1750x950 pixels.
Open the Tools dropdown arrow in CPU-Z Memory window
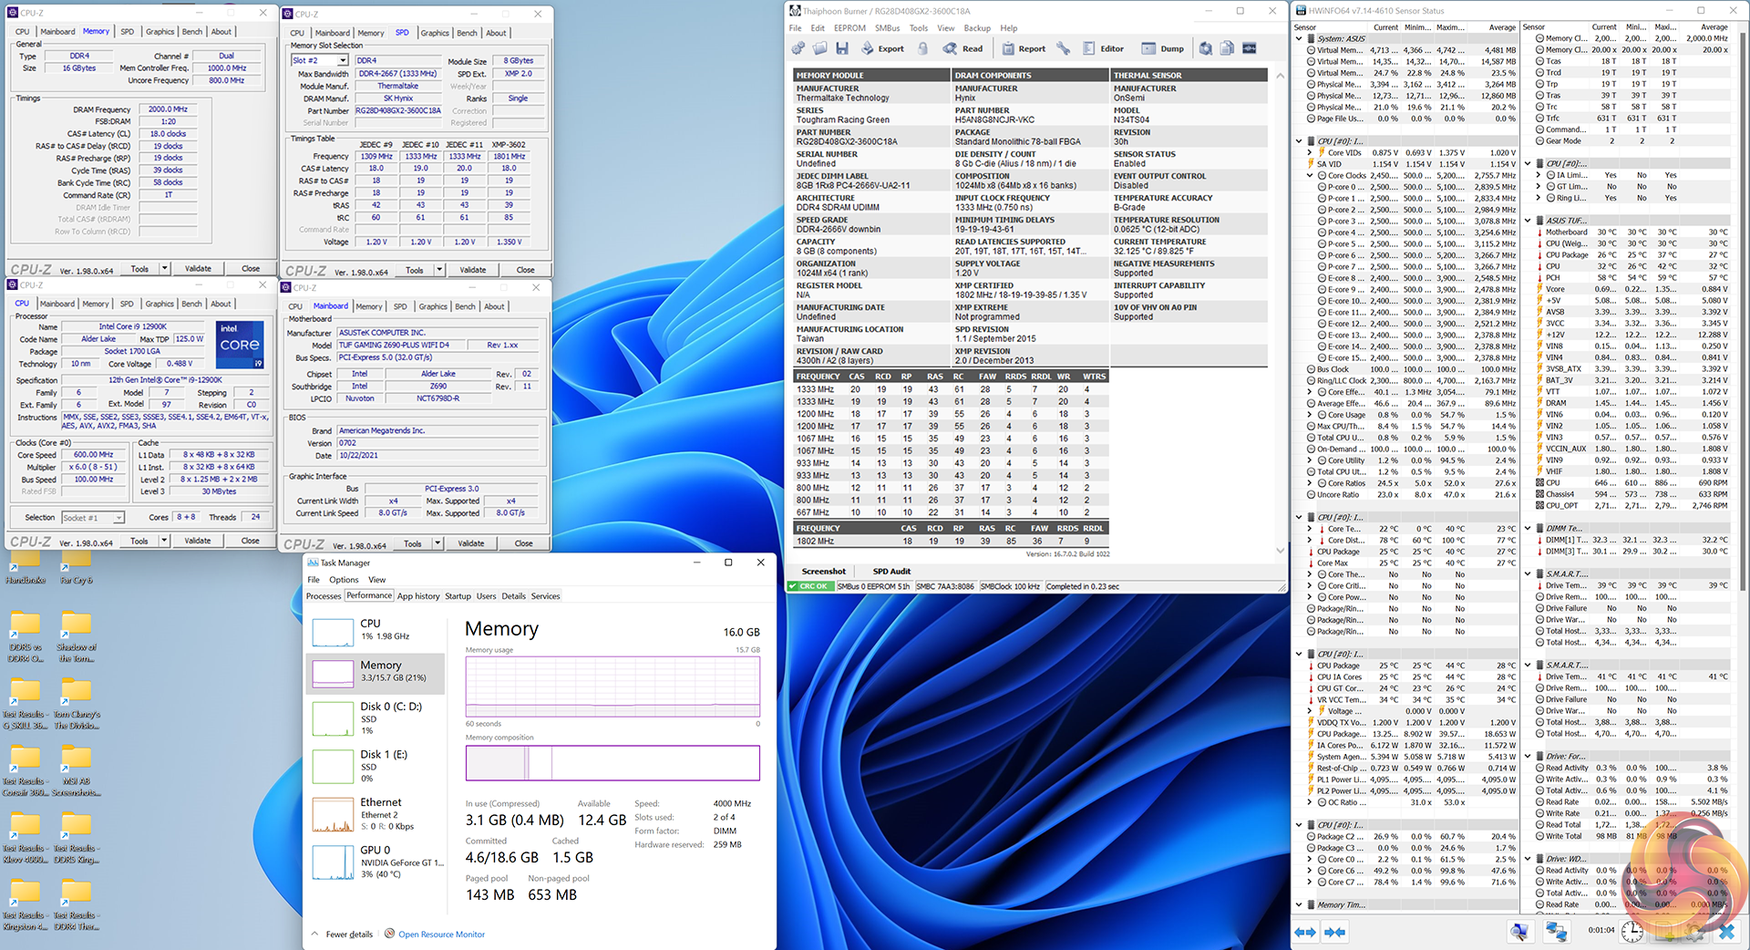click(x=165, y=269)
